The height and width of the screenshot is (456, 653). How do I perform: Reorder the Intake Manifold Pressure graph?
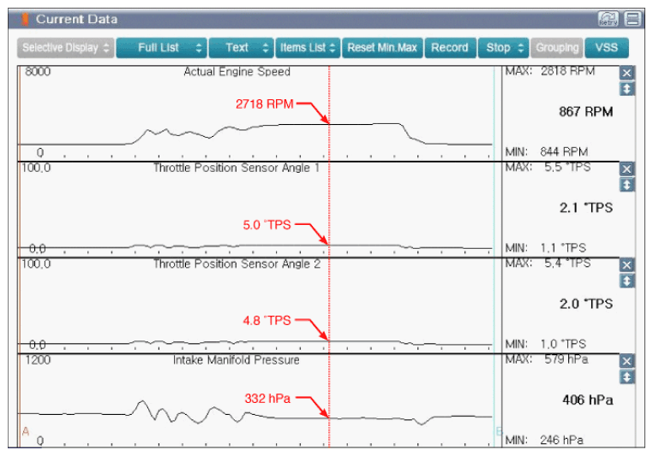point(626,377)
